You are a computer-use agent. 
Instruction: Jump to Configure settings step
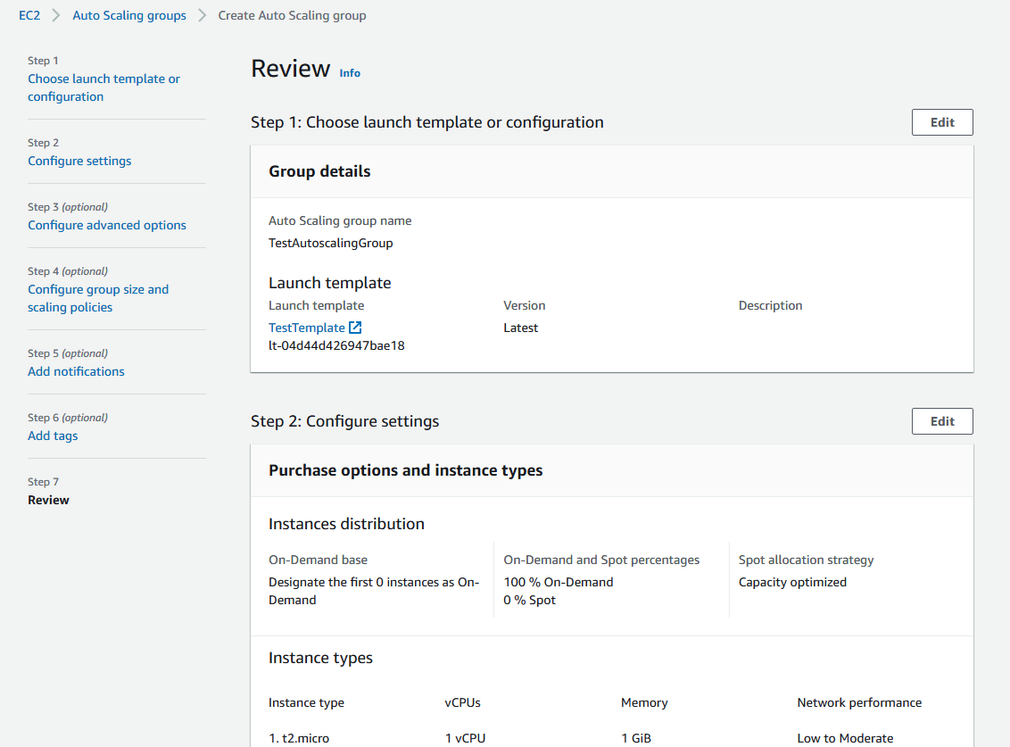(79, 161)
